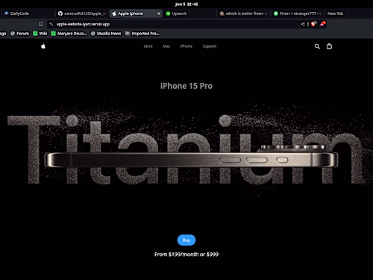This screenshot has height=280, width=373.
Task: Click the share icon in address bar
Action: [x=303, y=24]
